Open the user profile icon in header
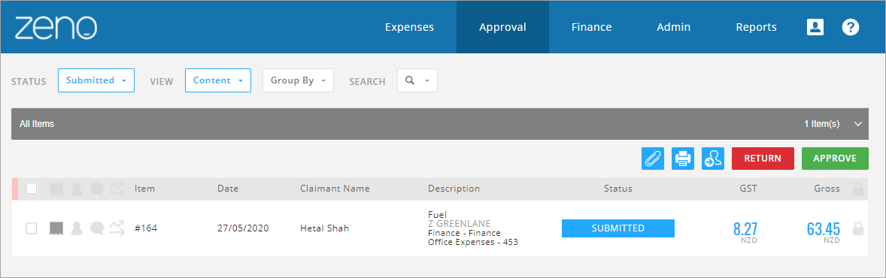 coord(815,27)
